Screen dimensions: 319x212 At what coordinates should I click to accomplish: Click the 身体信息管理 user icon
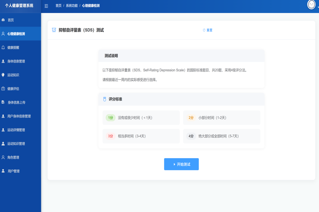coord(3,61)
